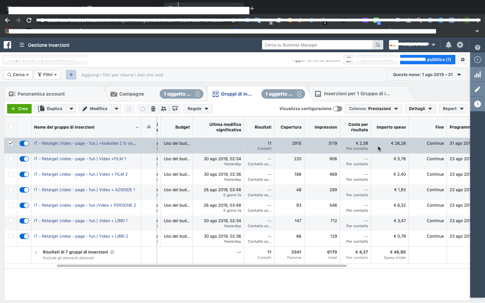This screenshot has width=485, height=303.
Task: Expand the Risultati di 7 gruppi row
Action: (36, 252)
